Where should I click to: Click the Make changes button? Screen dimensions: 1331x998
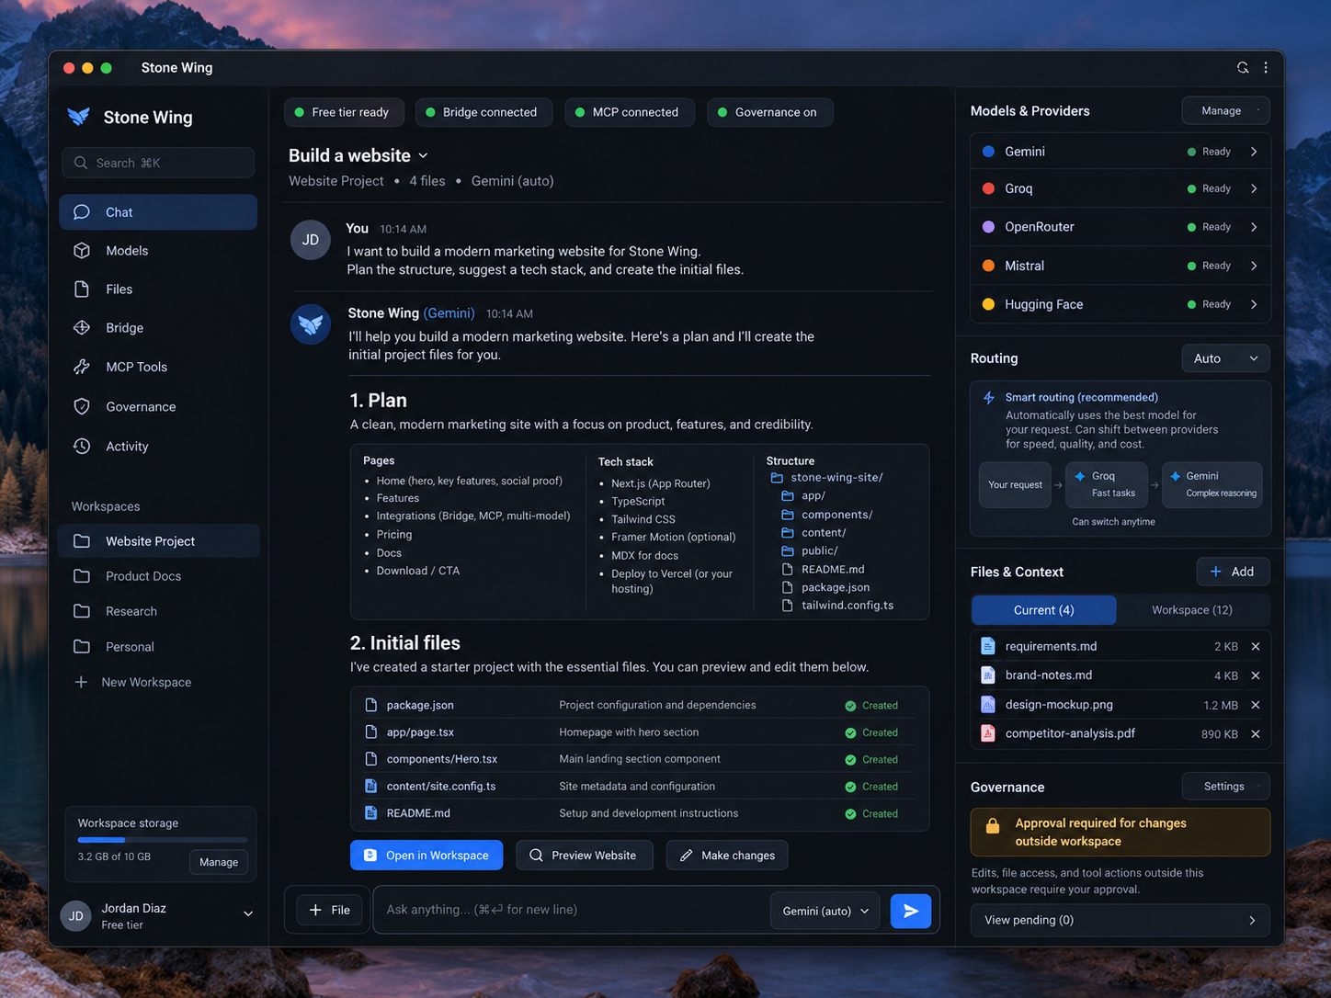(x=727, y=856)
